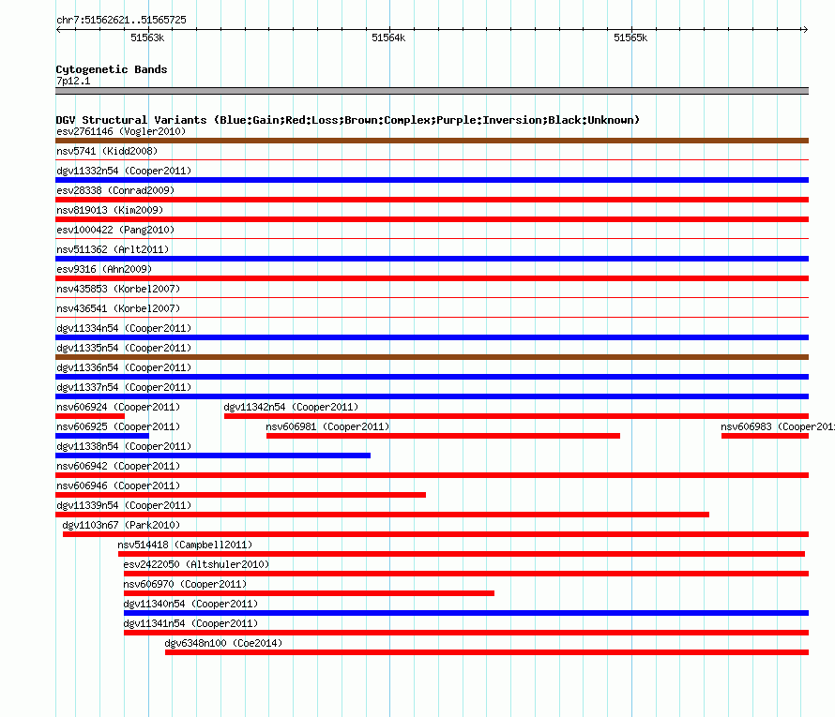Select the blue dgv11332n54 gain bar
Image resolution: width=835 pixels, height=717 pixels.
point(432,180)
